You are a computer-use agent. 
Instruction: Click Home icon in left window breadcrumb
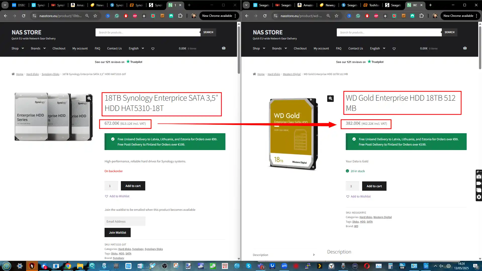click(13, 74)
